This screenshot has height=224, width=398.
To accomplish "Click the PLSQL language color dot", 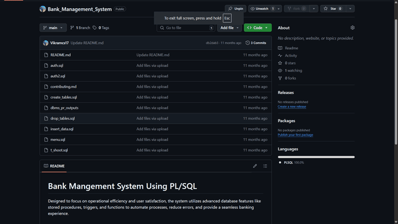I will click(x=280, y=162).
